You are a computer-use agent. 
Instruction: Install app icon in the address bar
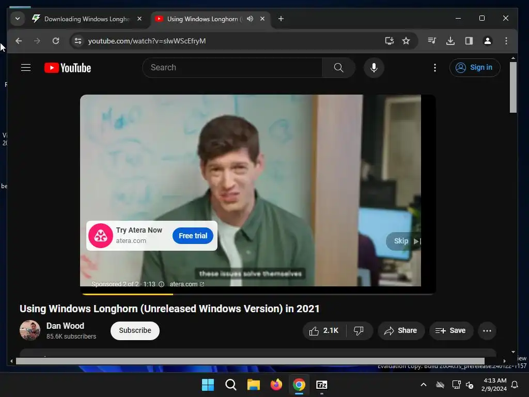click(390, 41)
